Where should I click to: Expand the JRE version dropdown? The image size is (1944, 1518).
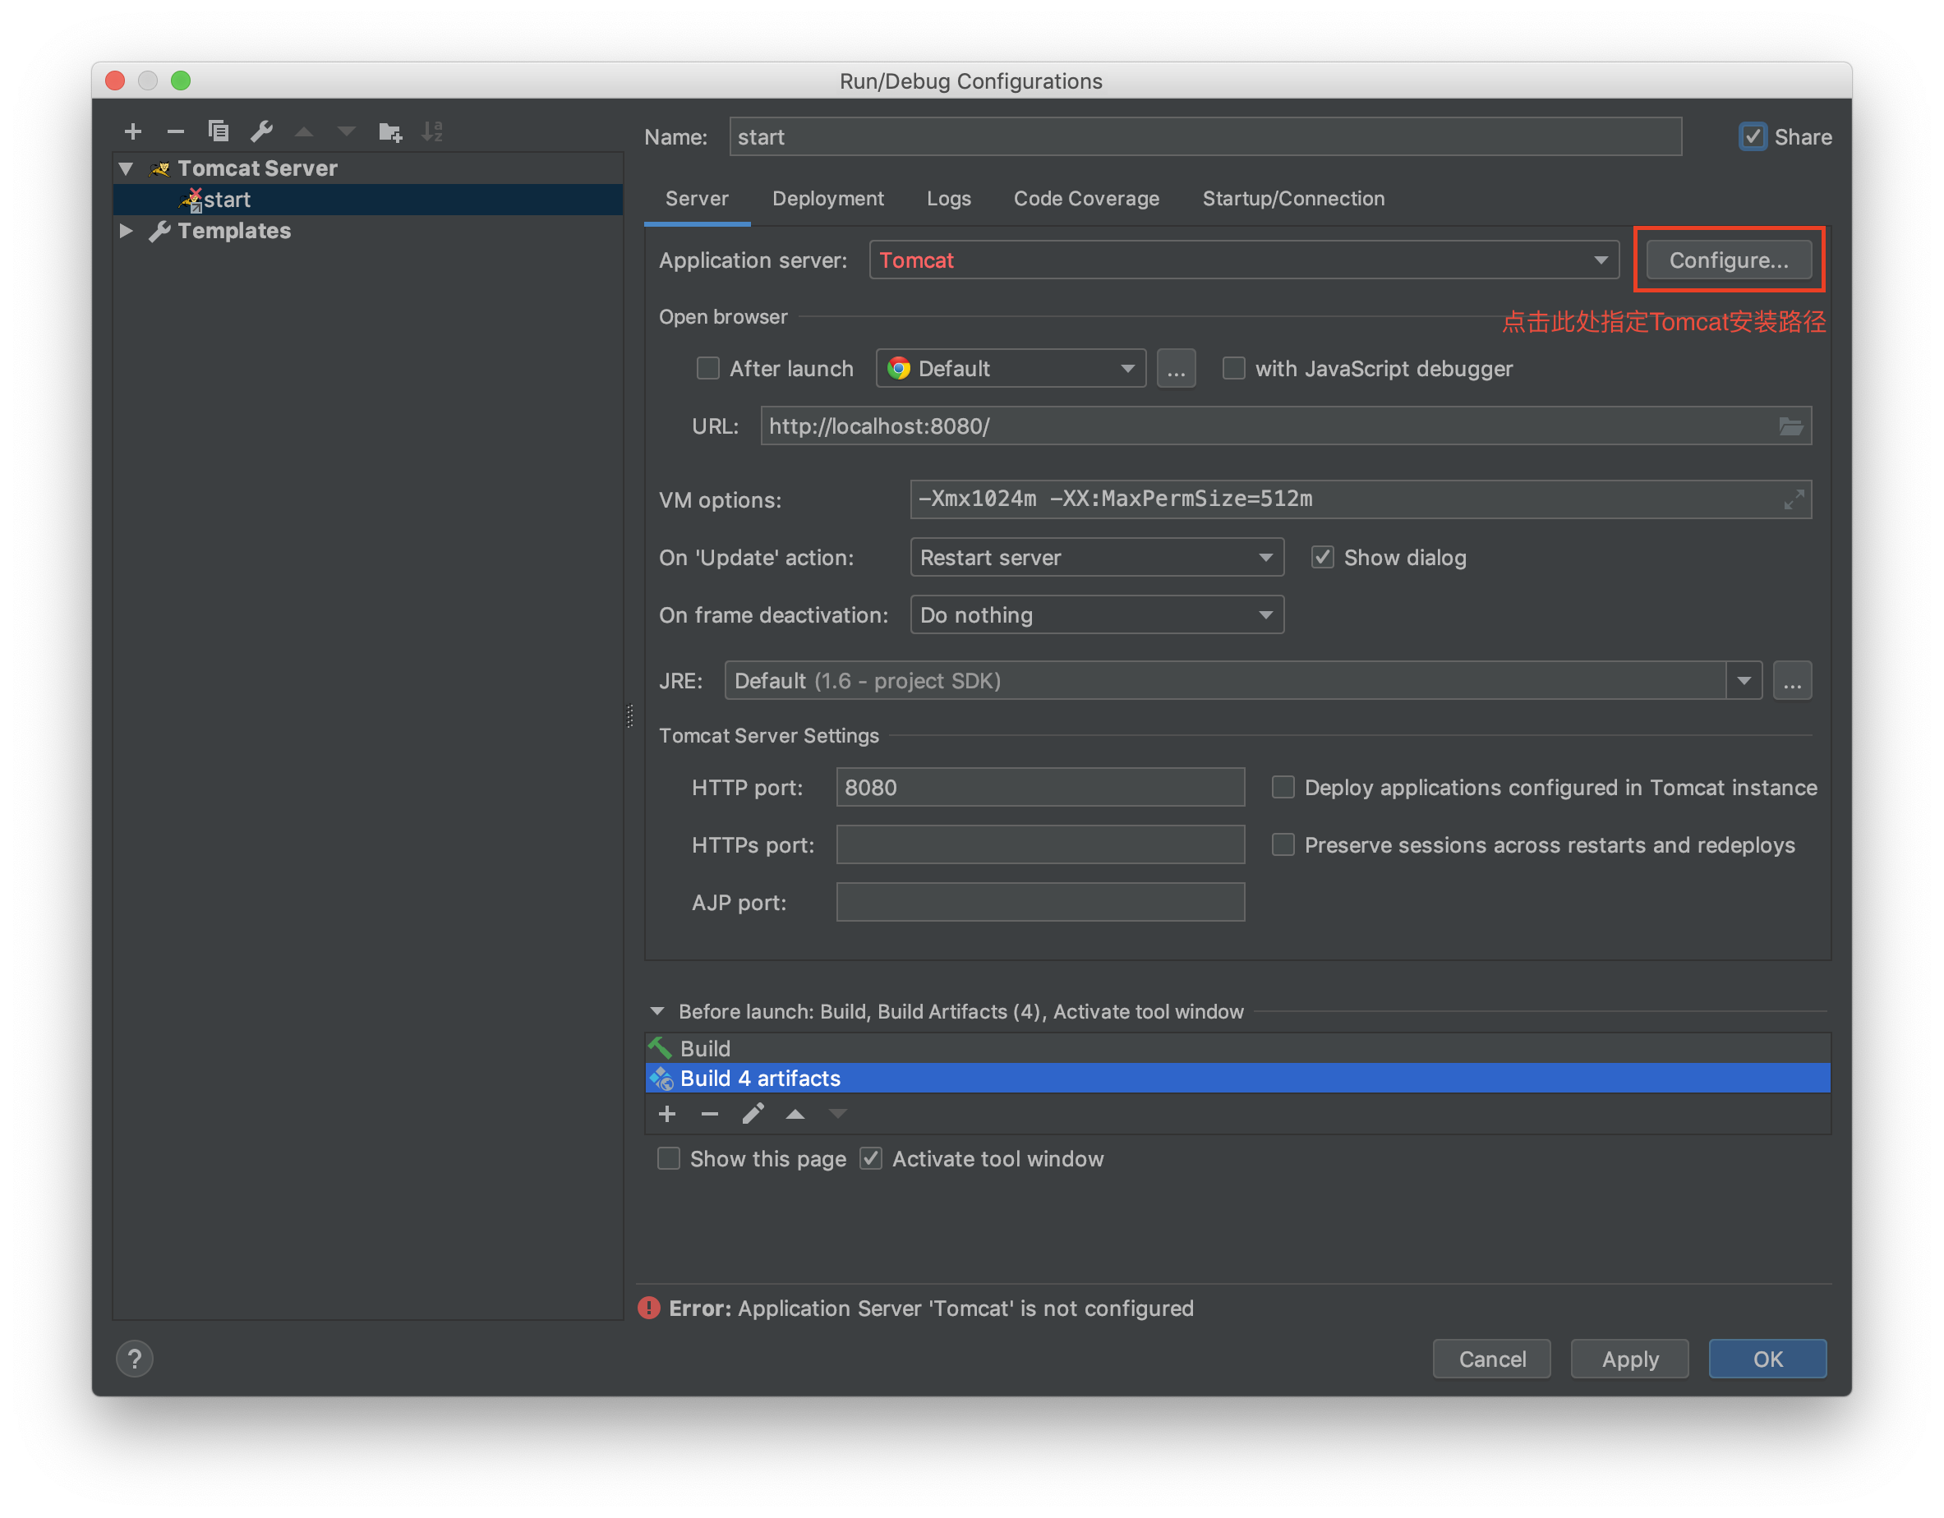pyautogui.click(x=1747, y=680)
